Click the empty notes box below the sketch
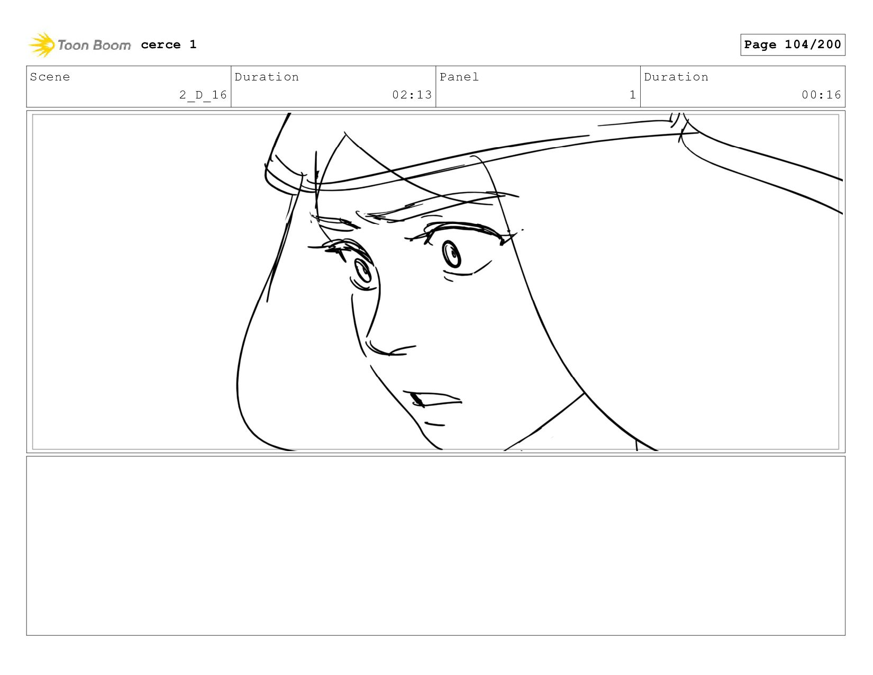The width and height of the screenshot is (873, 675). coord(435,546)
